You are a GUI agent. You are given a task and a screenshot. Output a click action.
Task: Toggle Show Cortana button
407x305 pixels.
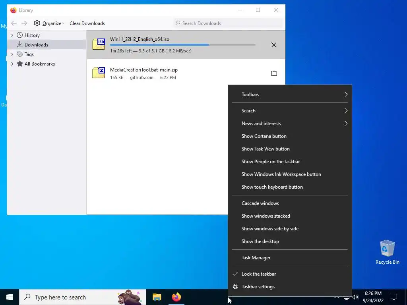tap(290, 136)
